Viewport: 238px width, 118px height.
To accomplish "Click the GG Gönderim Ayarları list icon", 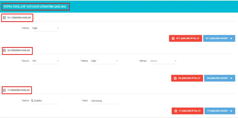I will tap(4, 50).
